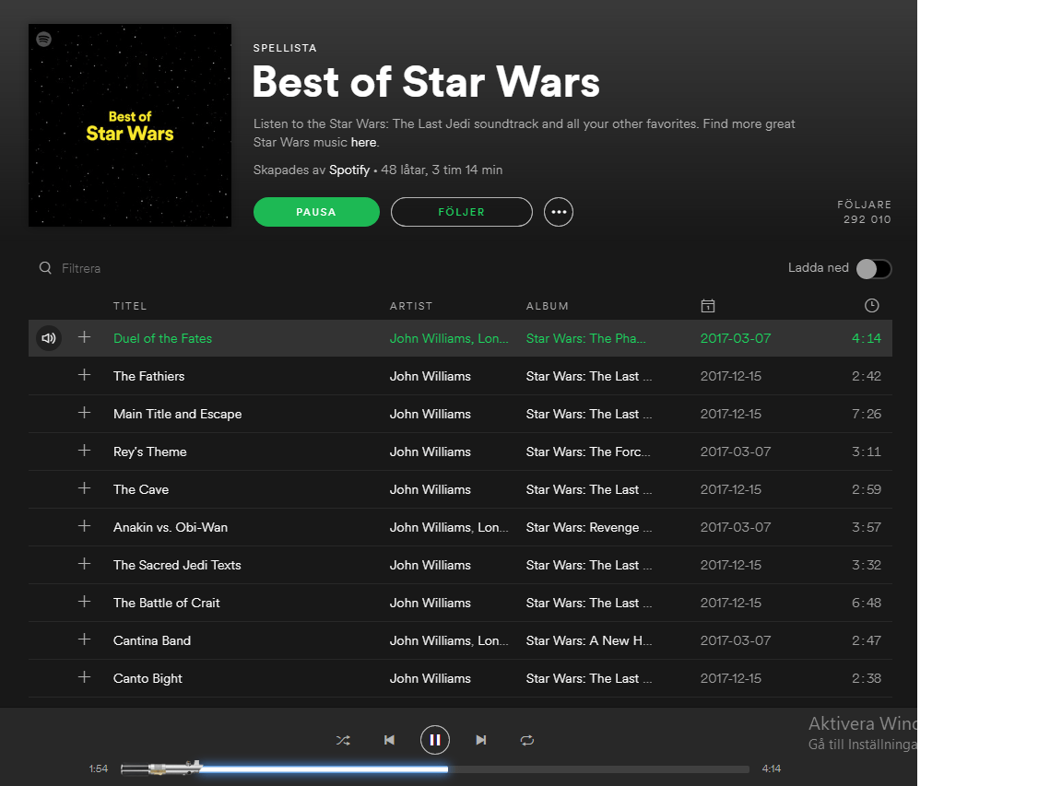Click the clock icon column header
The width and height of the screenshot is (1062, 786).
click(872, 305)
